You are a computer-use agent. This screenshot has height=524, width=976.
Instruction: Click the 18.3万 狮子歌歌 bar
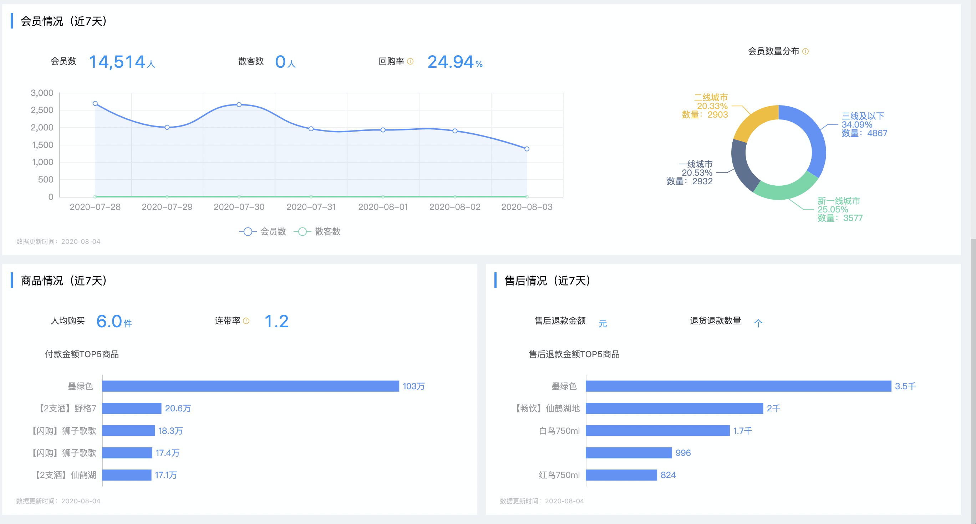click(128, 431)
